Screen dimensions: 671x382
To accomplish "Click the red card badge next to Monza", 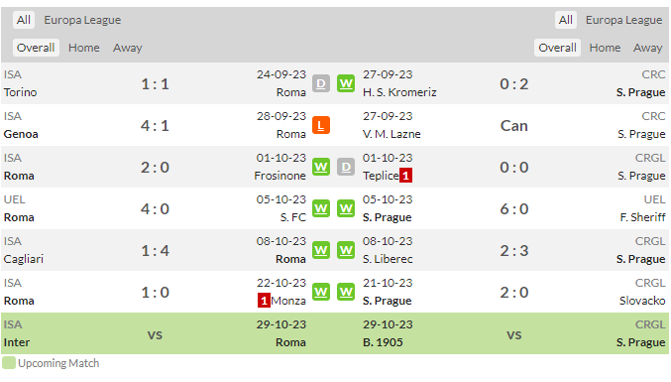I will click(264, 301).
